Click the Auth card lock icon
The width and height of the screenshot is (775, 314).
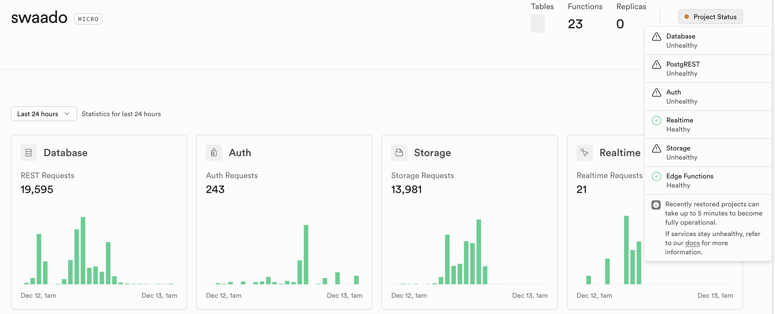214,152
